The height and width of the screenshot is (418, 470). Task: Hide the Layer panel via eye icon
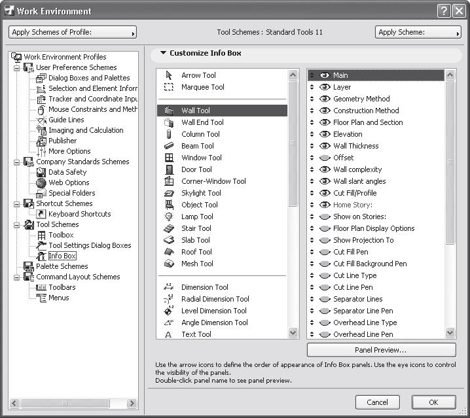[x=324, y=87]
